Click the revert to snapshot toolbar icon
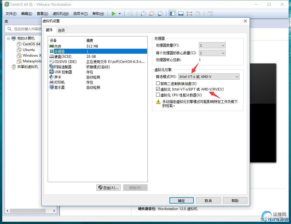The width and height of the screenshot is (291, 224). 151,13
